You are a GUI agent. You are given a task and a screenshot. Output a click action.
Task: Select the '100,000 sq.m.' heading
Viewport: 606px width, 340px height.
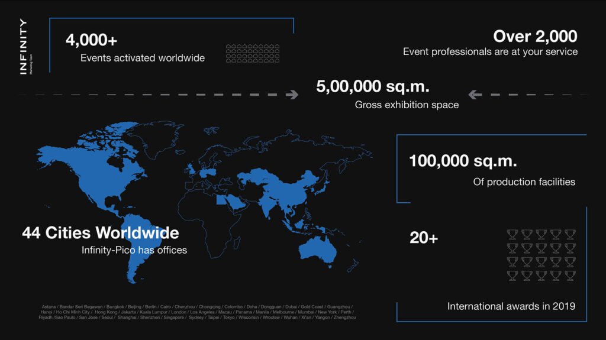pyautogui.click(x=463, y=161)
